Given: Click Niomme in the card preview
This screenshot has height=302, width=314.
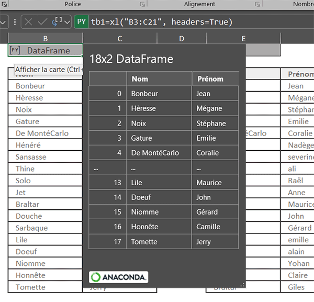Looking at the screenshot, I should [x=145, y=212].
